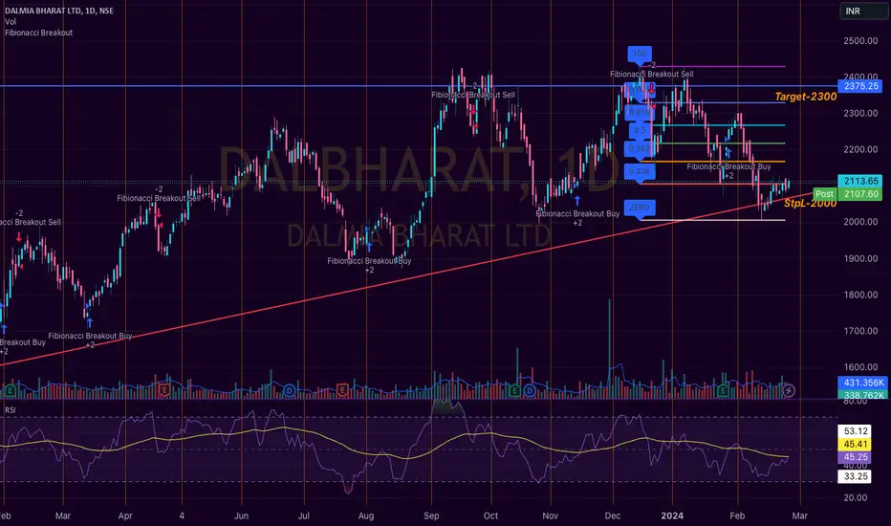The height and width of the screenshot is (526, 891).
Task: Click the 1800.00 price axis label
Action: click(860, 295)
